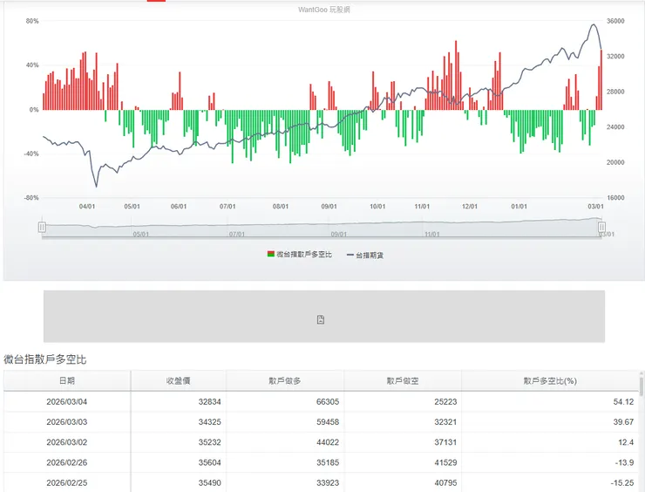This screenshot has width=645, height=492.
Task: Select the date cell 2026/03/03
Action: pos(66,422)
